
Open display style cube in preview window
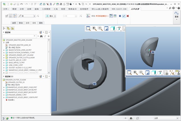point(153,73)
